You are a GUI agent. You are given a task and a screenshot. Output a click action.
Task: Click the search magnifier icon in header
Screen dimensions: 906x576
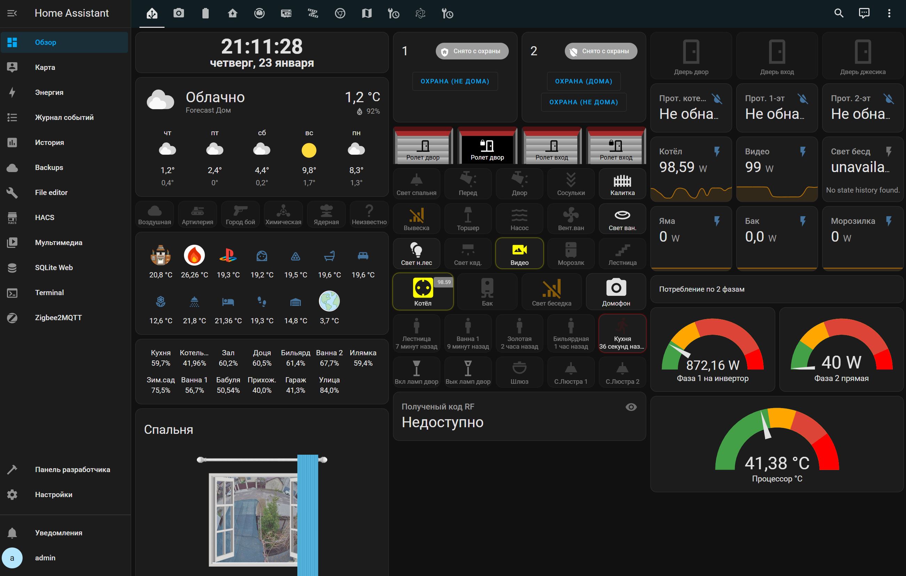[x=838, y=14]
